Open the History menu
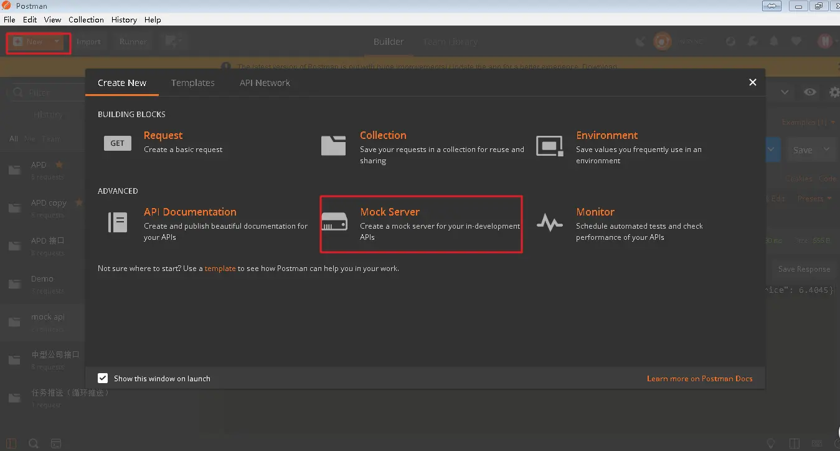 [124, 20]
